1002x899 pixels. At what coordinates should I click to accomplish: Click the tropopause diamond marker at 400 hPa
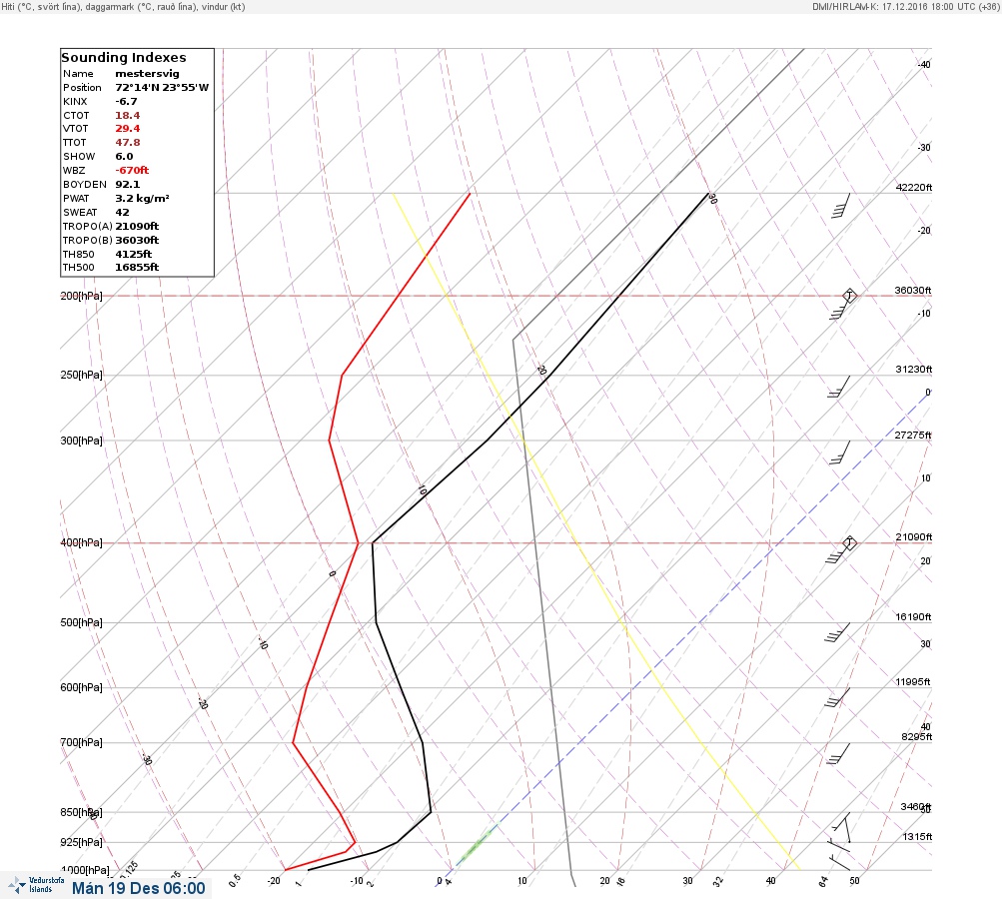[x=849, y=543]
